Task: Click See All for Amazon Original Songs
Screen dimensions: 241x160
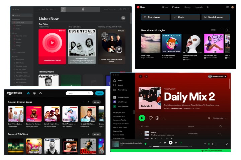Action: point(97,102)
